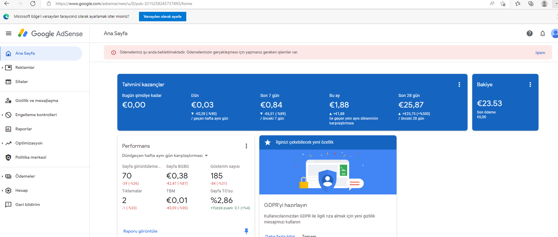This screenshot has height=237, width=558.
Task: Open options menu for Tahmini kazançlar card
Action: [459, 85]
